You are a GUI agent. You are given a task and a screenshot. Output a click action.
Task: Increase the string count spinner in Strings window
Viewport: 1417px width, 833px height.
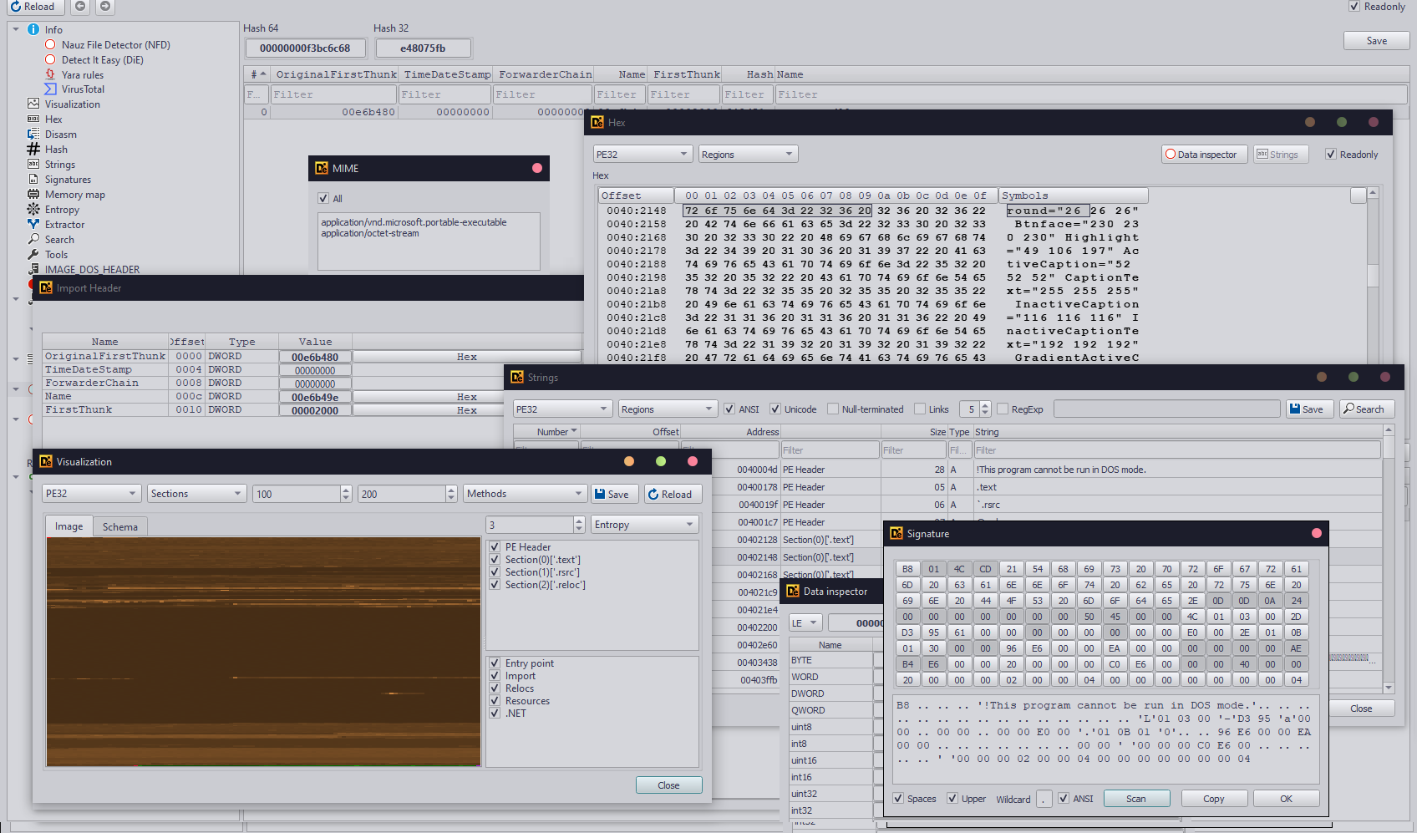[x=985, y=405]
